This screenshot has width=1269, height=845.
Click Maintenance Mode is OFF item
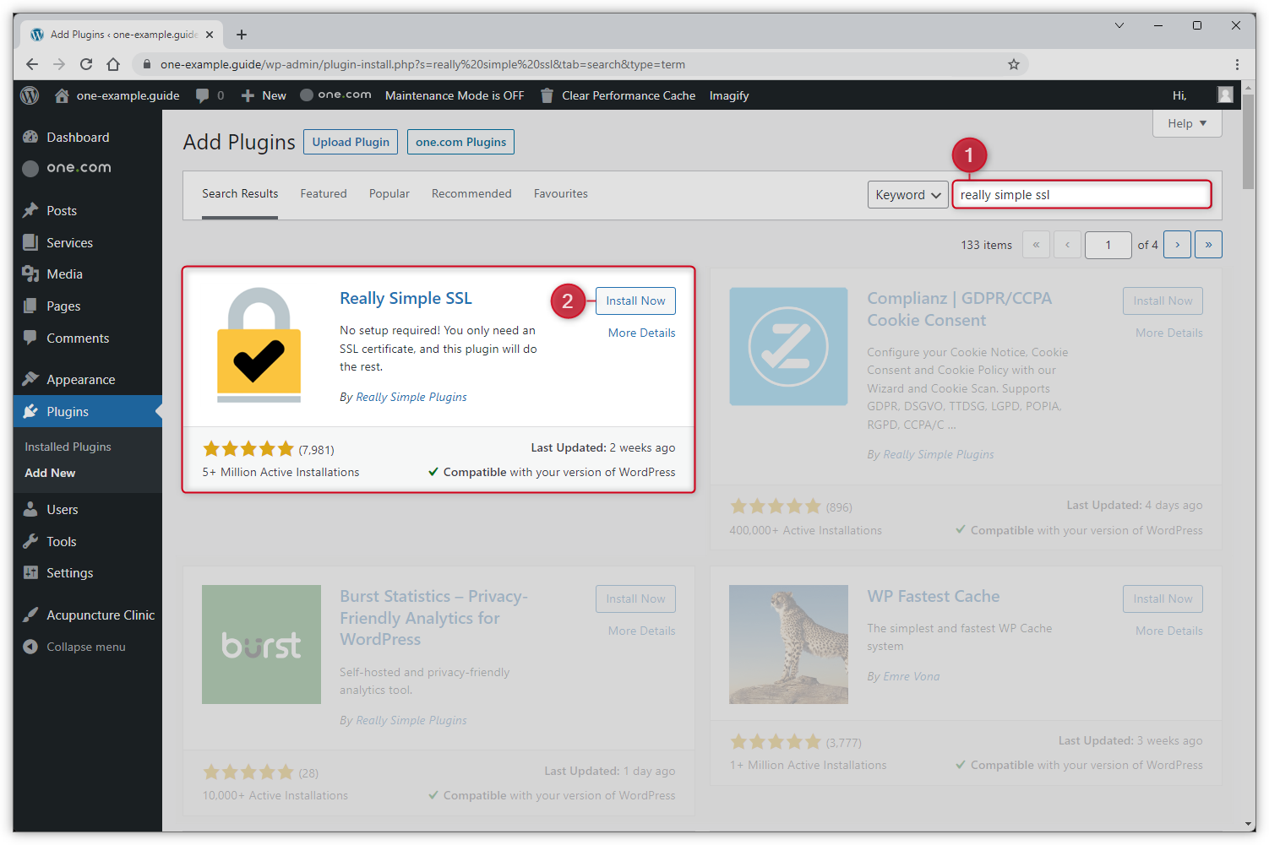pos(455,95)
